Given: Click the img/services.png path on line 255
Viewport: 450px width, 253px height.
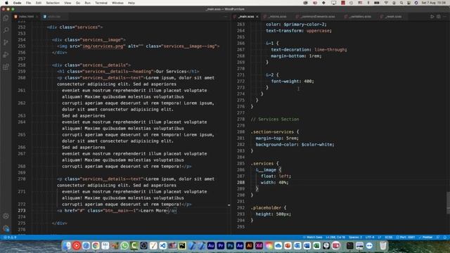Looking at the screenshot, I should (x=103, y=46).
